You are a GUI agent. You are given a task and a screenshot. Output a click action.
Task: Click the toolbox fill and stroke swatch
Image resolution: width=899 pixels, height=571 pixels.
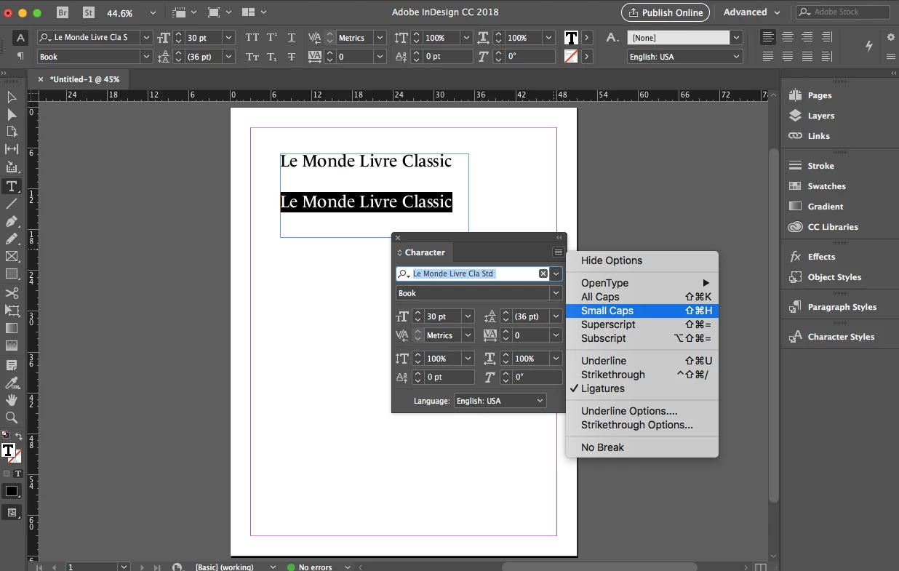click(11, 452)
